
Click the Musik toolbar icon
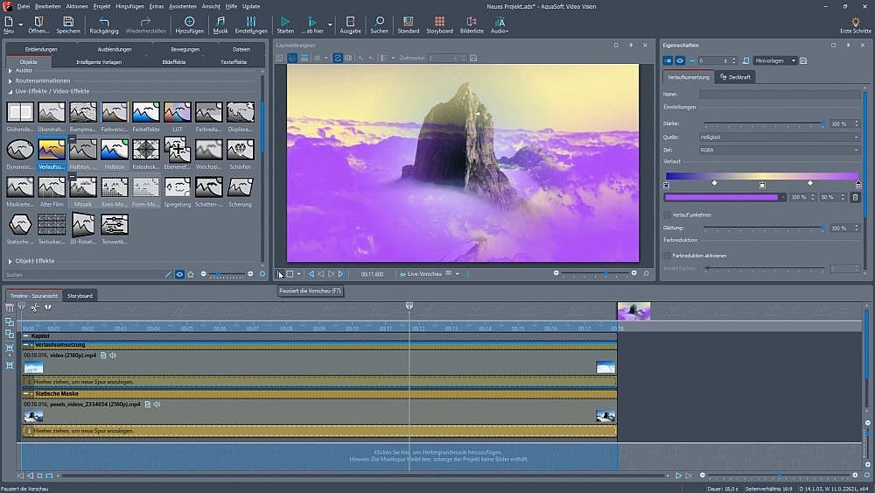tap(220, 25)
